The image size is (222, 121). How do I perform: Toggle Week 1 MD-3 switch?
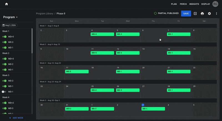tap(4, 42)
